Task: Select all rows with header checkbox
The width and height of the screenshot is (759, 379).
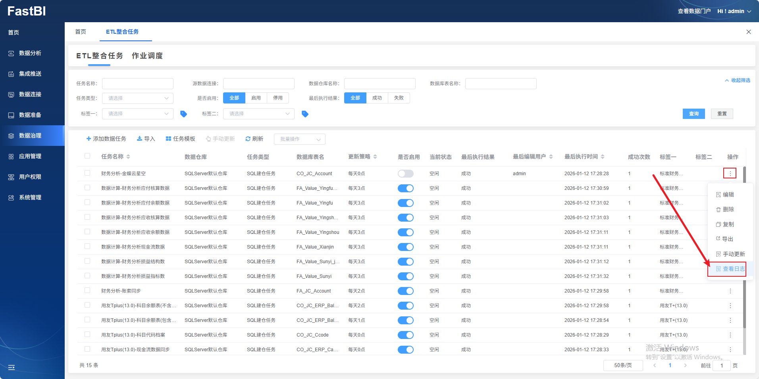Action: 87,156
